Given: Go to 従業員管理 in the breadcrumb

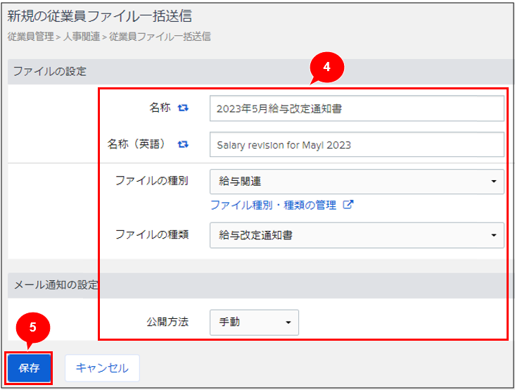Looking at the screenshot, I should tap(30, 37).
